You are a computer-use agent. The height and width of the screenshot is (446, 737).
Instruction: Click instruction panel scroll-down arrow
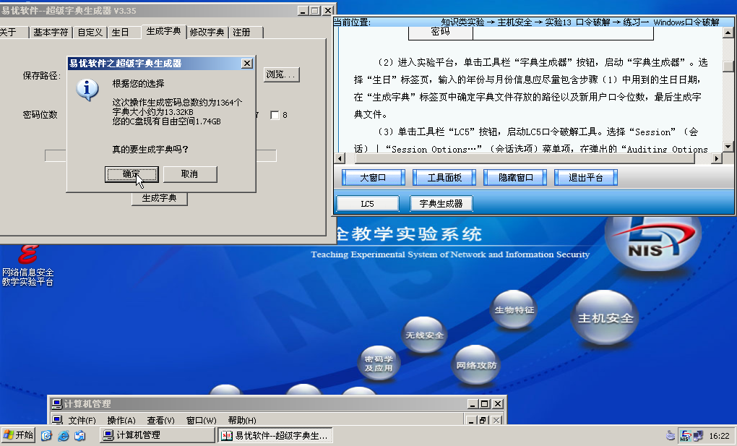728,146
